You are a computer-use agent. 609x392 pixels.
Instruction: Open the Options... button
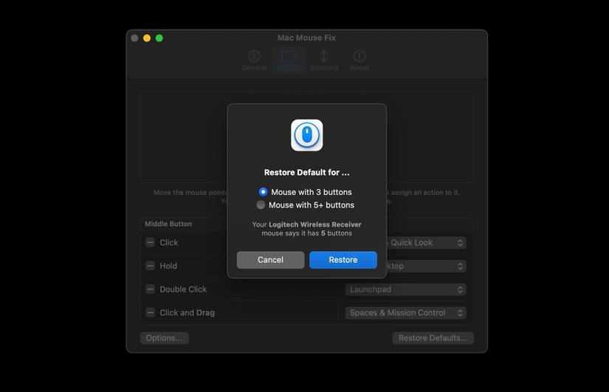coord(165,338)
